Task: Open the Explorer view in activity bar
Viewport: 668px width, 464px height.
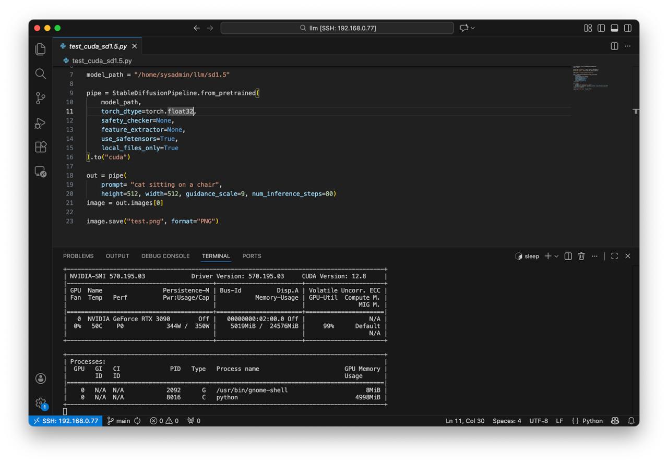Action: coord(41,50)
